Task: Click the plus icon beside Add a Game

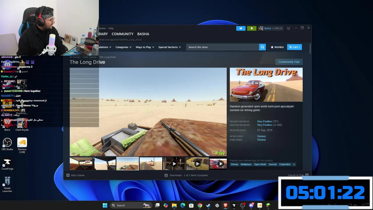Action: tap(68, 175)
